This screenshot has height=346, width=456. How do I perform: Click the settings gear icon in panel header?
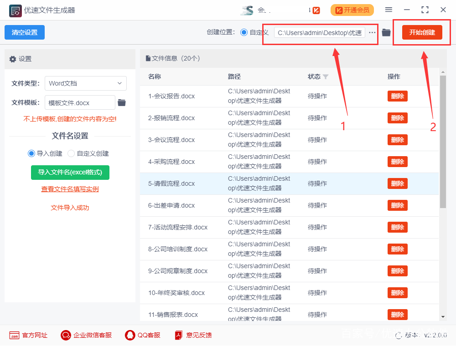pos(13,59)
